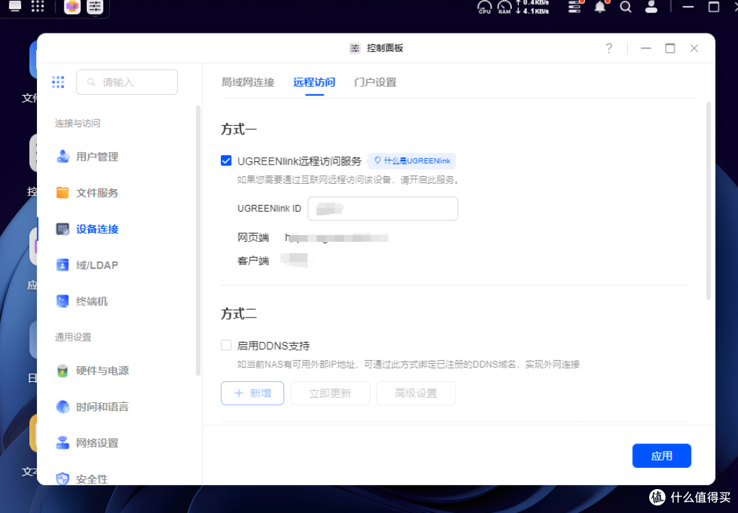
Task: Click the network speed indicator in the top bar
Action: click(532, 7)
